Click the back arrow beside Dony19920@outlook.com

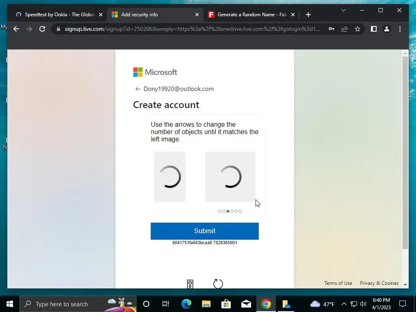point(138,89)
